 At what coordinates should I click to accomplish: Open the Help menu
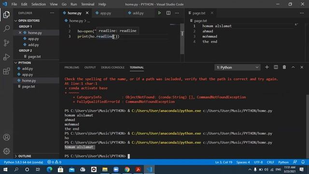[102, 4]
